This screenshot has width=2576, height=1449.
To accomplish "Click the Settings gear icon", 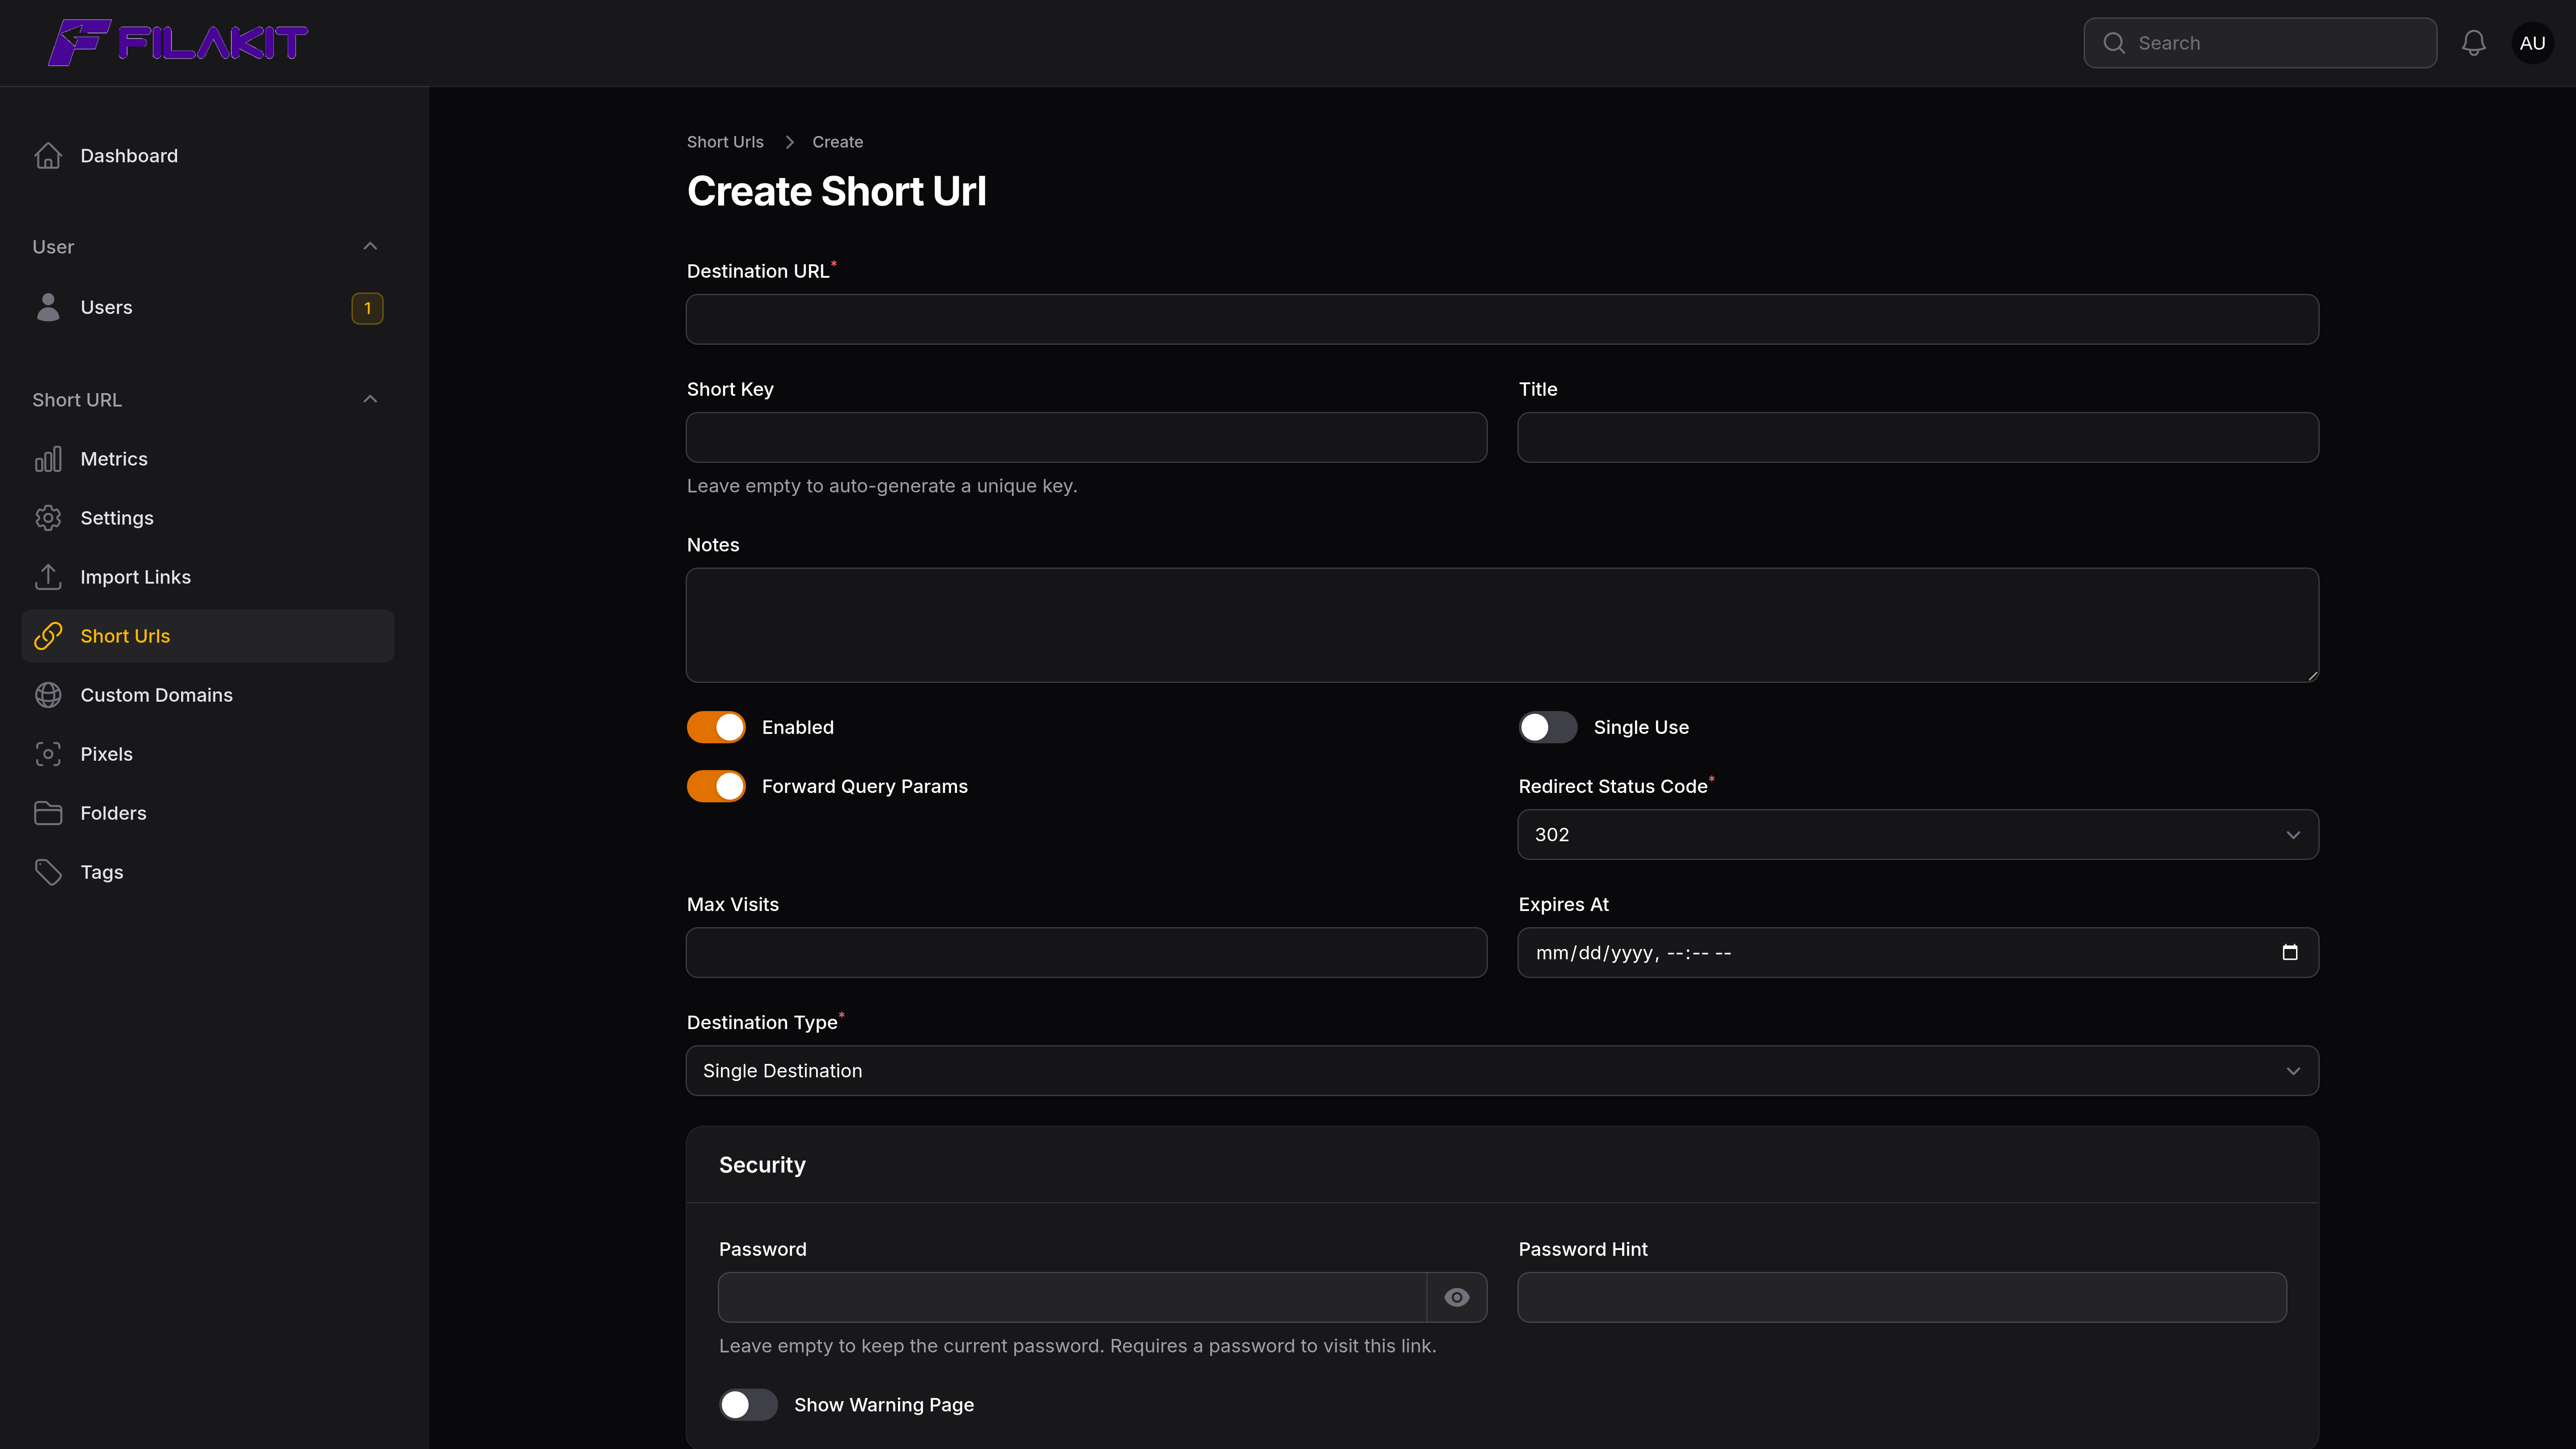I will [x=48, y=518].
